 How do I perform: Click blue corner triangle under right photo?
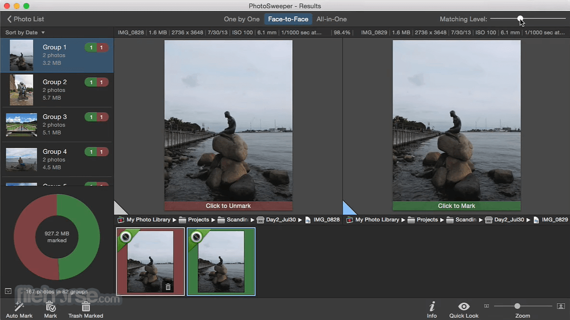click(x=348, y=209)
